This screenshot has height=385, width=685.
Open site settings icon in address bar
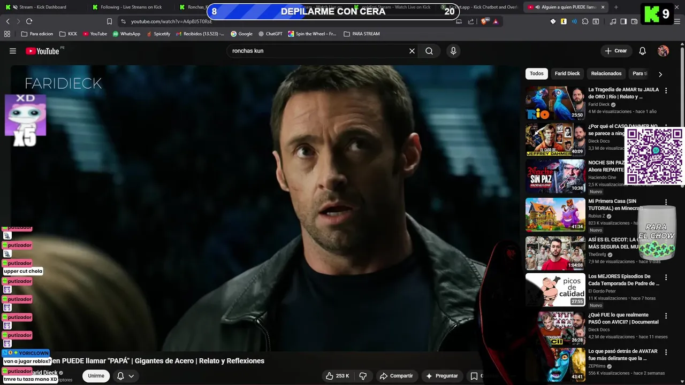coord(123,21)
